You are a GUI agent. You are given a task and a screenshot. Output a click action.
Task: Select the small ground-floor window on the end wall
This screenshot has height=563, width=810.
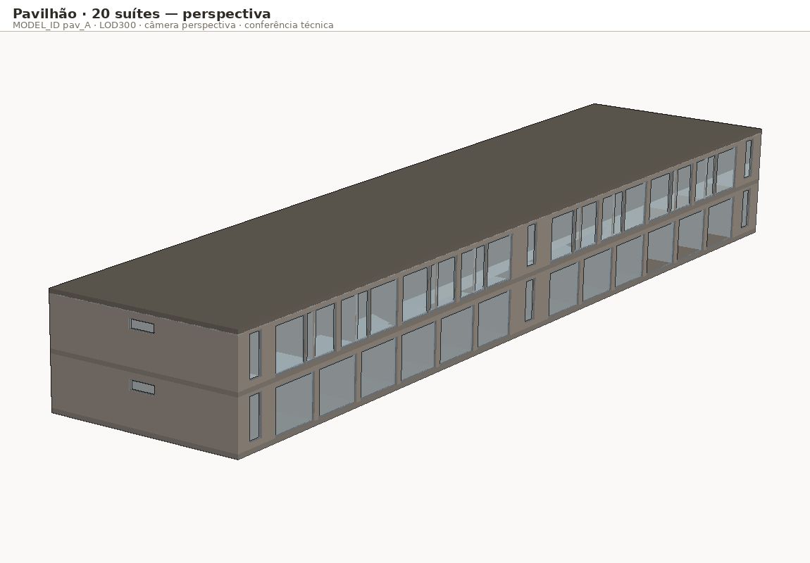143,387
